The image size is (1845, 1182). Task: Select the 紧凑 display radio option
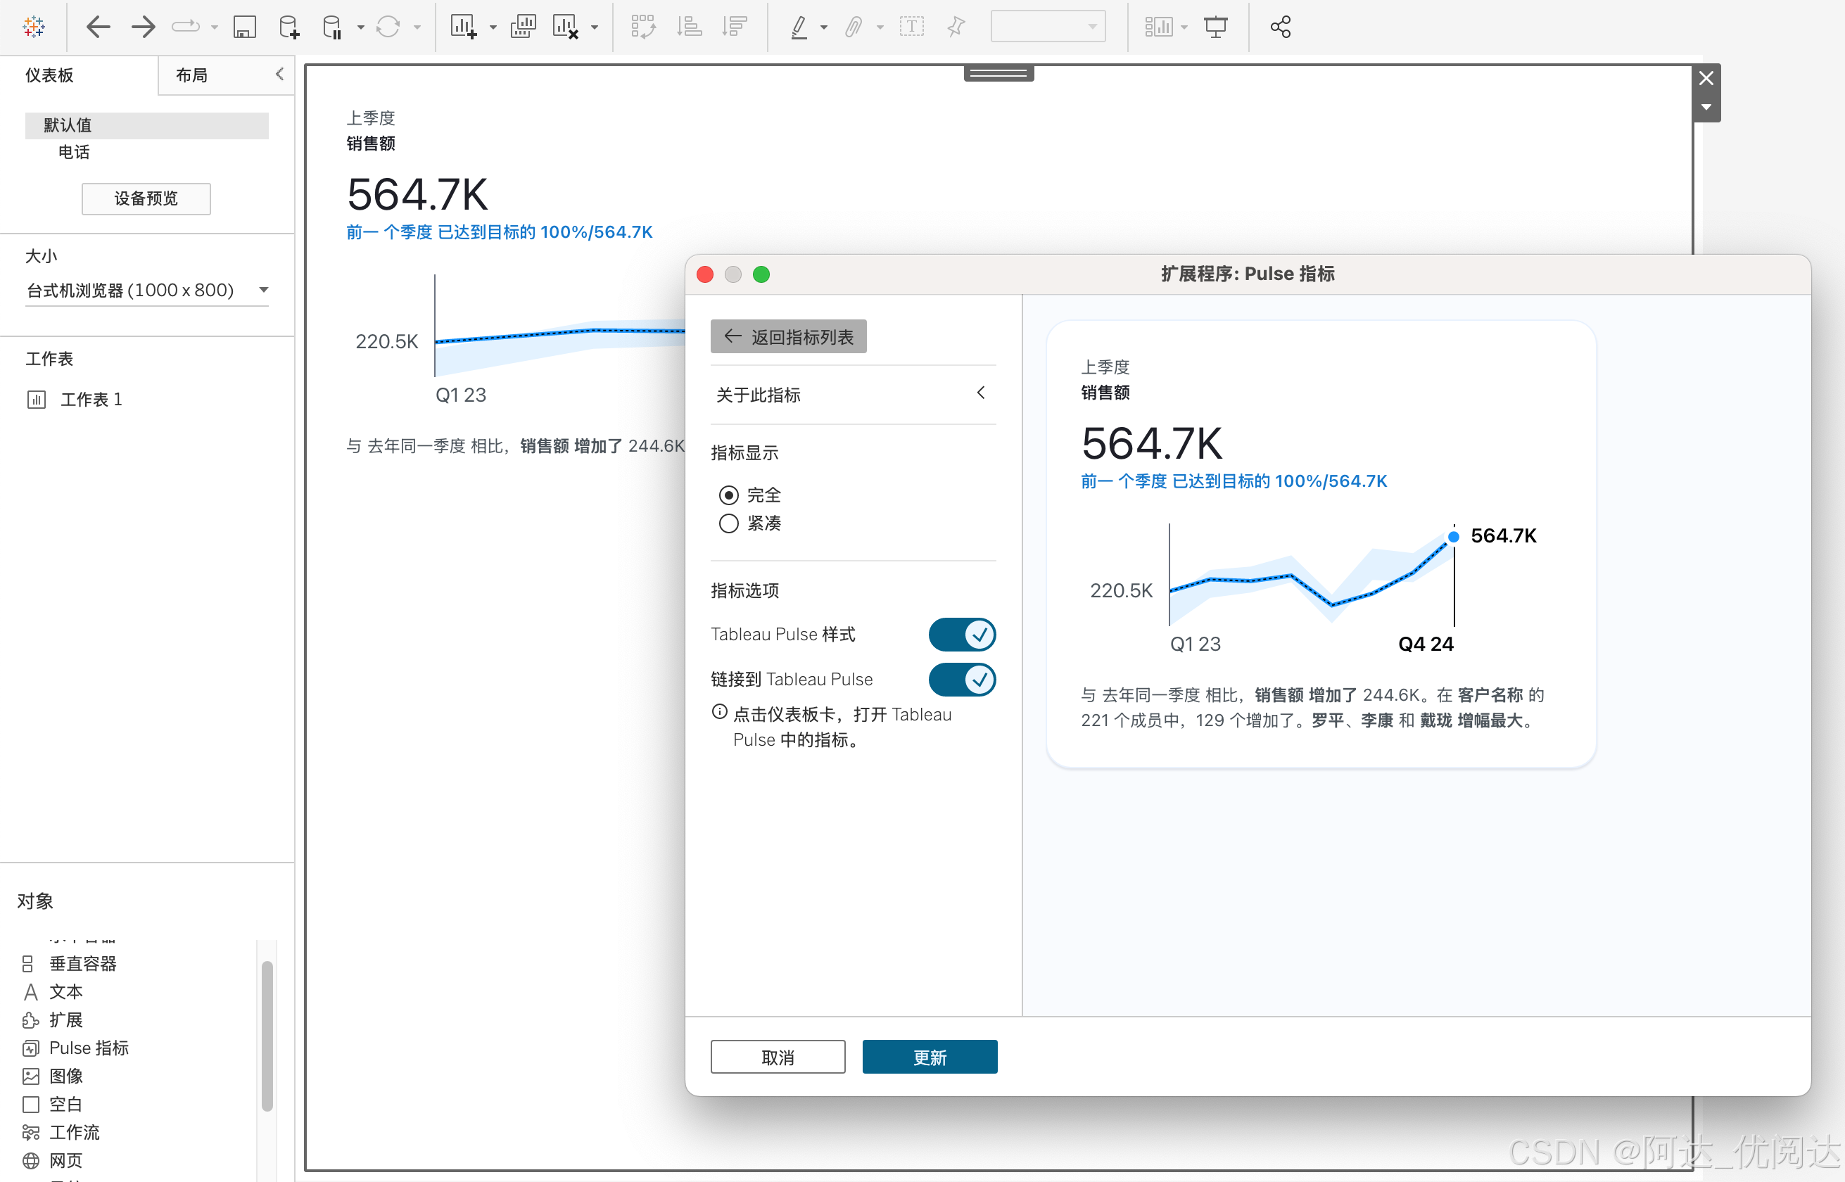pos(728,523)
